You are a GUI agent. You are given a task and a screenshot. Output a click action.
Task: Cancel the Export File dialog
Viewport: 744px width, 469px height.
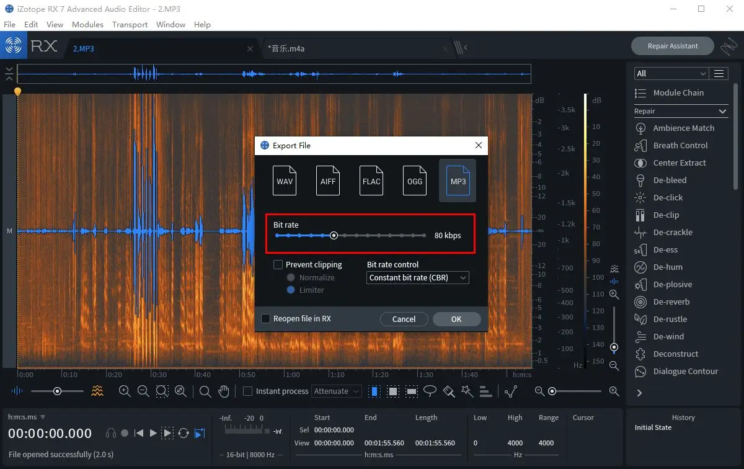click(x=404, y=319)
